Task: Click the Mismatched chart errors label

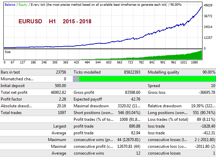Action: 17,79
